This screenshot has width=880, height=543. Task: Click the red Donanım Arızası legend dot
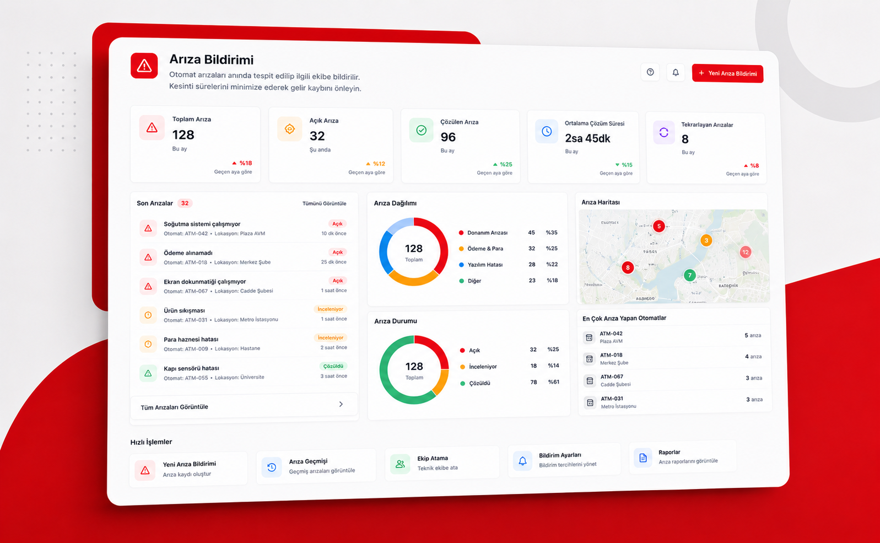click(461, 233)
